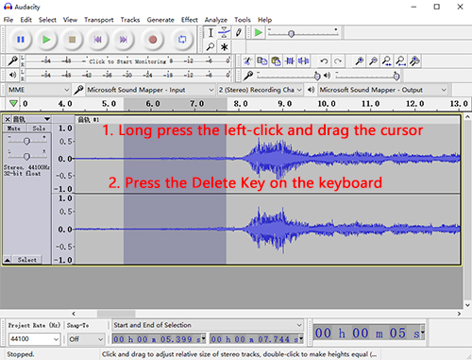The image size is (472, 360).
Task: Start playback with the Play button
Action: (46, 40)
